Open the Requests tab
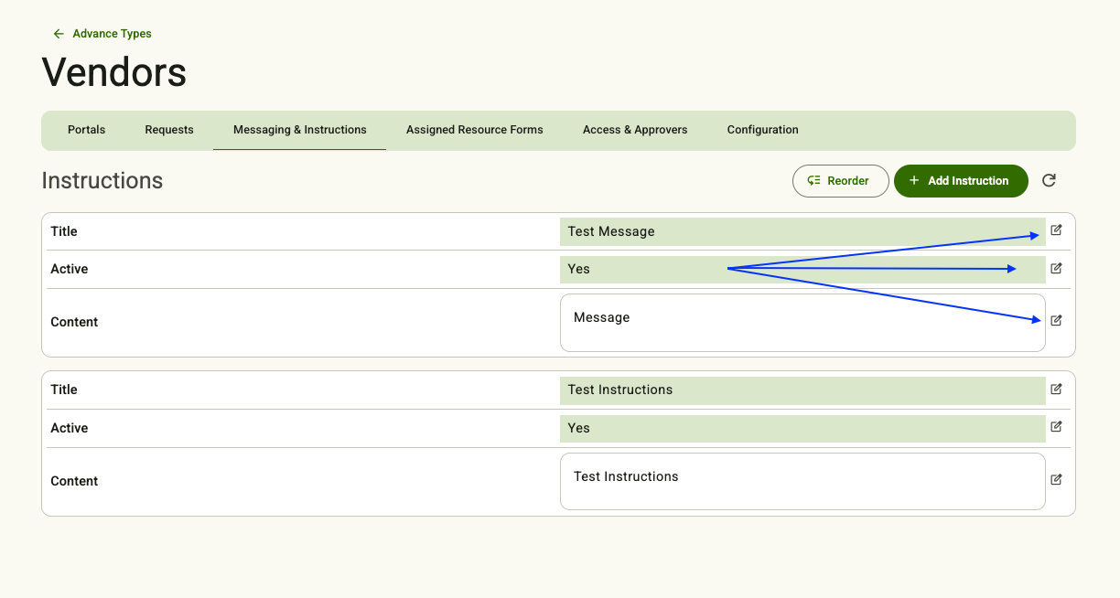 point(169,130)
